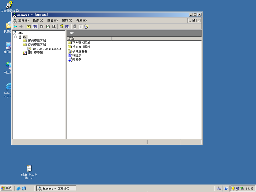Click the Export List toolbar icon
The height and width of the screenshot is (192, 256).
click(x=54, y=26)
